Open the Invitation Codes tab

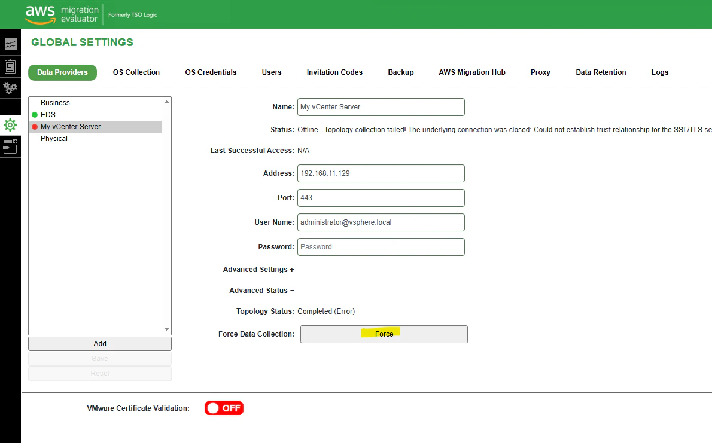(334, 72)
